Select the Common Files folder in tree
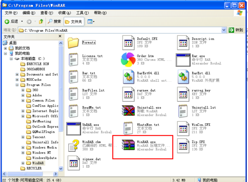Viewport: 248px width, 182px height. [41, 100]
